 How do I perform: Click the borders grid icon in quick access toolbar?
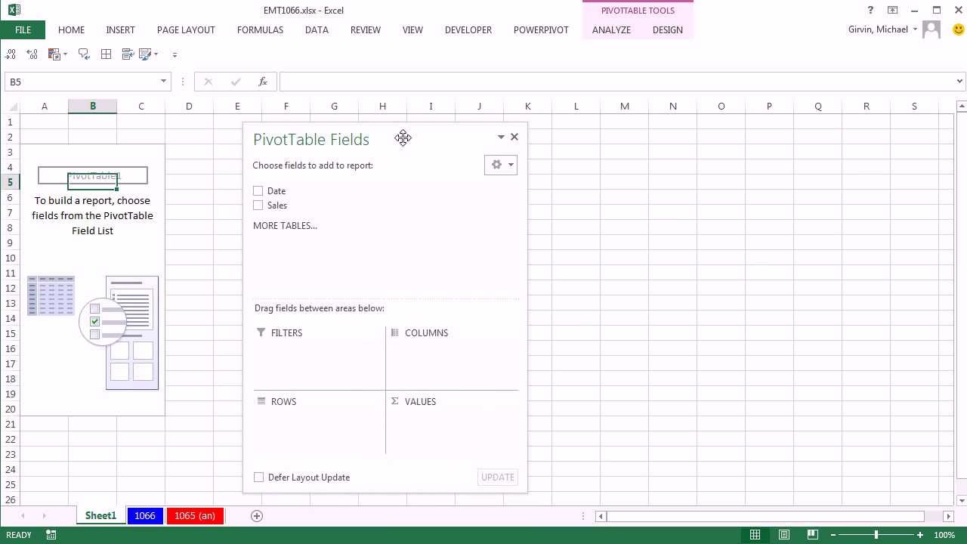(107, 54)
